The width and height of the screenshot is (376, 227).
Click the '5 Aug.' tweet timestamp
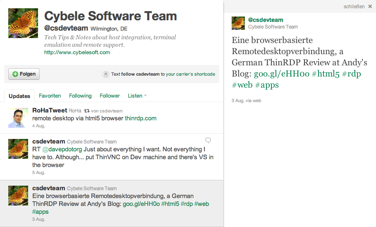pyautogui.click(x=38, y=172)
